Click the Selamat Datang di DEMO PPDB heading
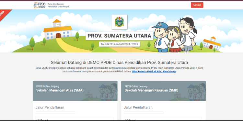Screen dimensions: 243x121 pyautogui.click(x=119, y=63)
